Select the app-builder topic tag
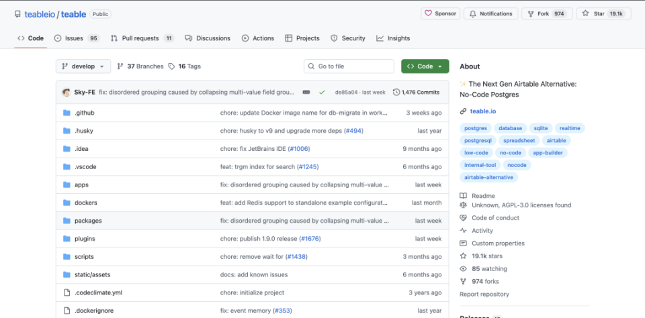The image size is (645, 318). click(x=548, y=153)
